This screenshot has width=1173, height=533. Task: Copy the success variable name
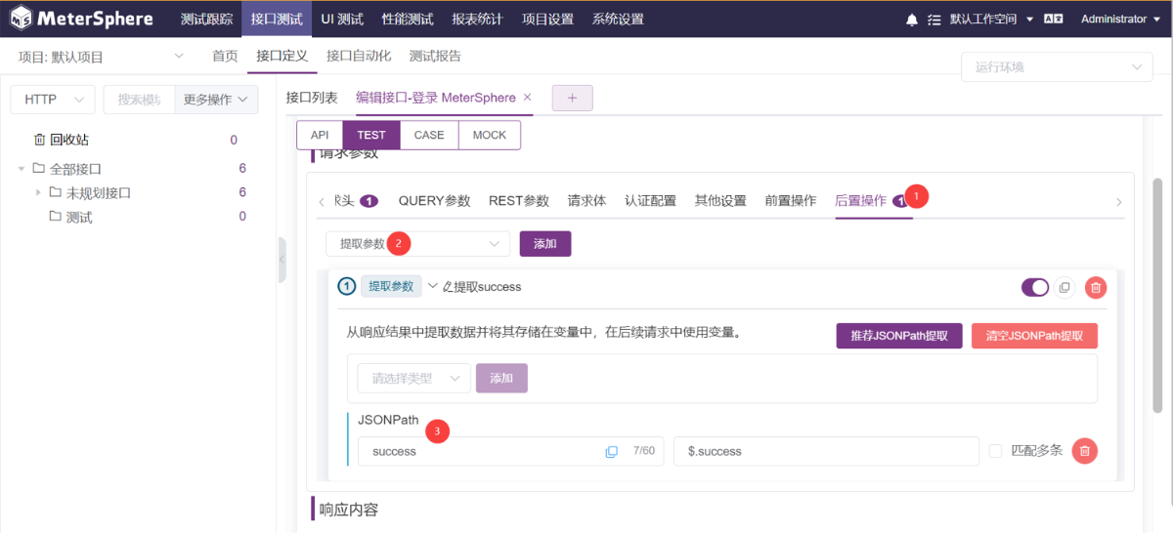[x=612, y=451]
